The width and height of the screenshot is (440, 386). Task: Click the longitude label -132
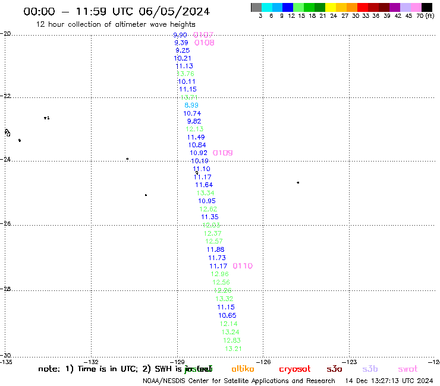click(x=91, y=362)
